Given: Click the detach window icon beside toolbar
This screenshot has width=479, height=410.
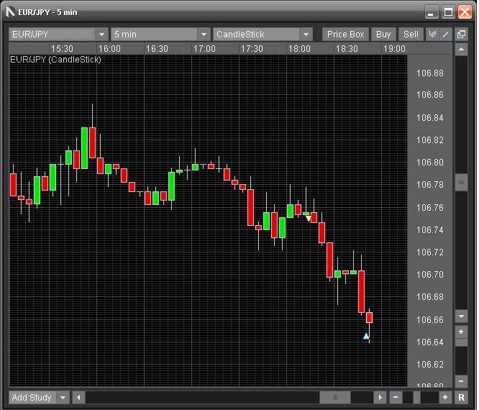Looking at the screenshot, I should coord(461,34).
